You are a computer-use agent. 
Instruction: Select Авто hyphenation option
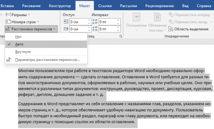(x=46, y=44)
